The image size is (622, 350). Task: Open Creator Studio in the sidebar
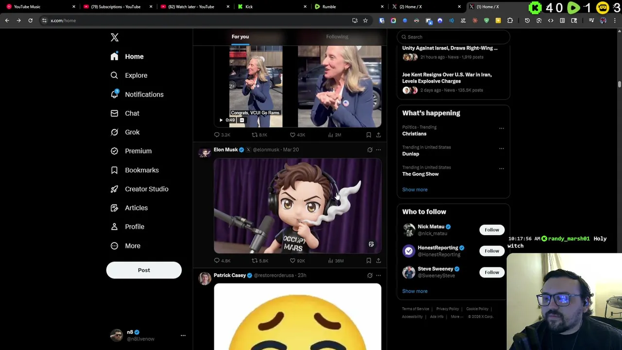click(139, 189)
